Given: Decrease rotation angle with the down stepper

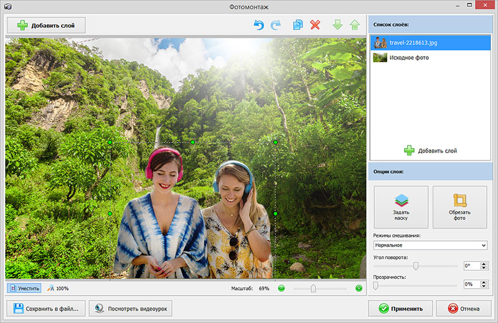Looking at the screenshot, I should click(x=484, y=268).
